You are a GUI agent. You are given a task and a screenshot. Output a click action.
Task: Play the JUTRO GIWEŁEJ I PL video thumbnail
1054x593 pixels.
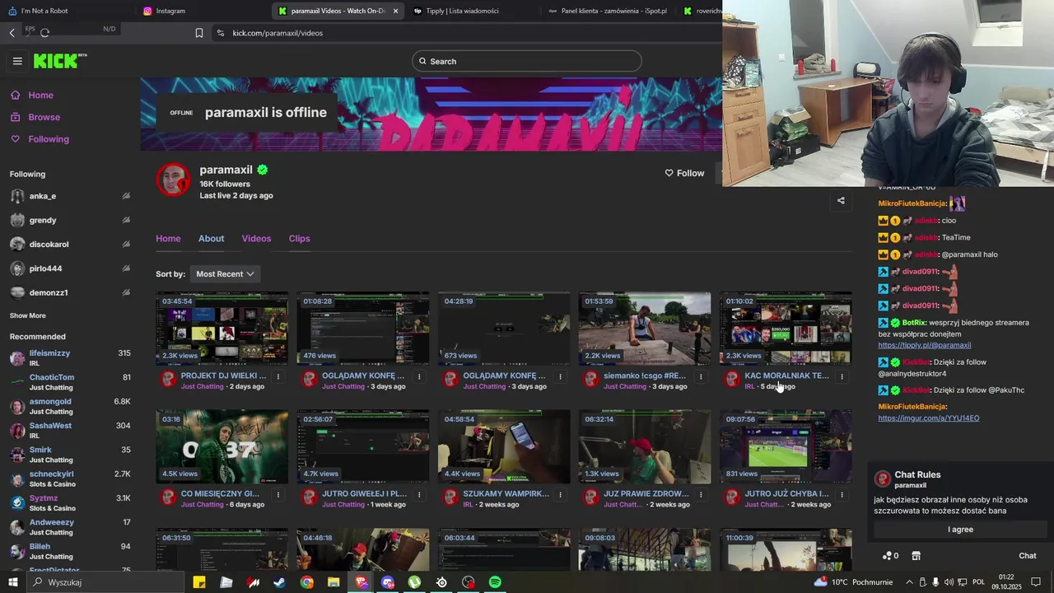363,446
